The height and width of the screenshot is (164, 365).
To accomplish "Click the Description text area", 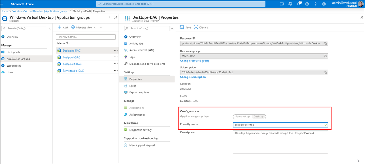I will 281,142.
